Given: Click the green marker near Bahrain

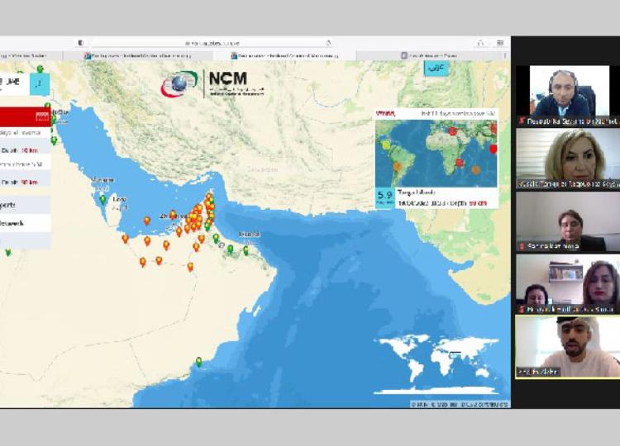Looking at the screenshot, I should (x=103, y=198).
